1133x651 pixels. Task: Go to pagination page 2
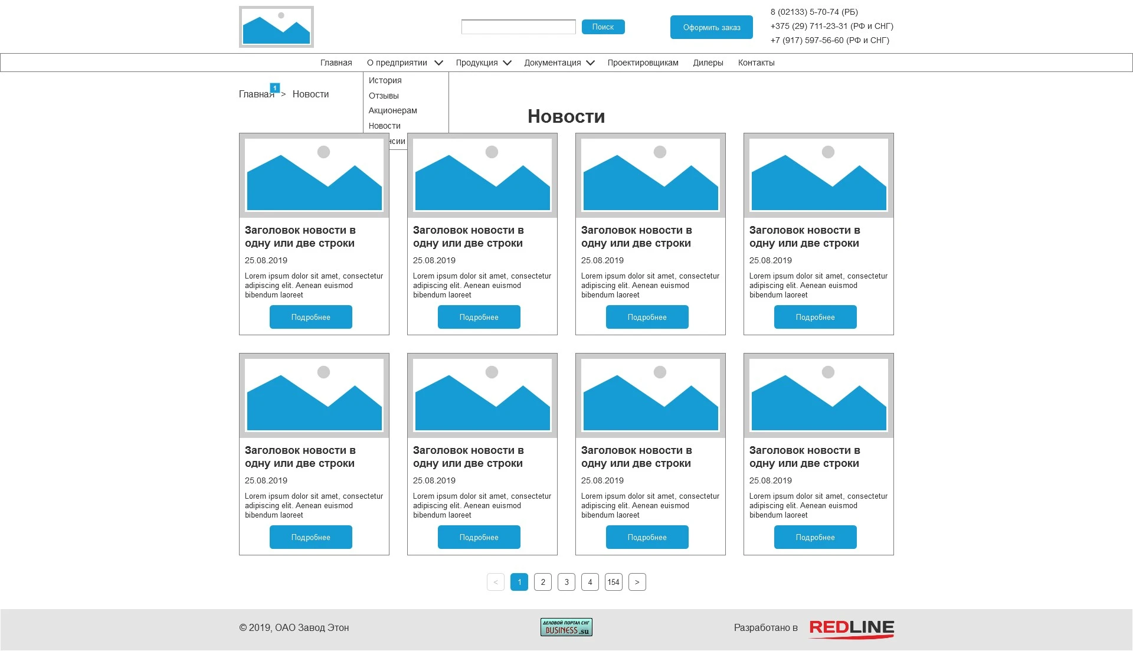click(x=543, y=582)
